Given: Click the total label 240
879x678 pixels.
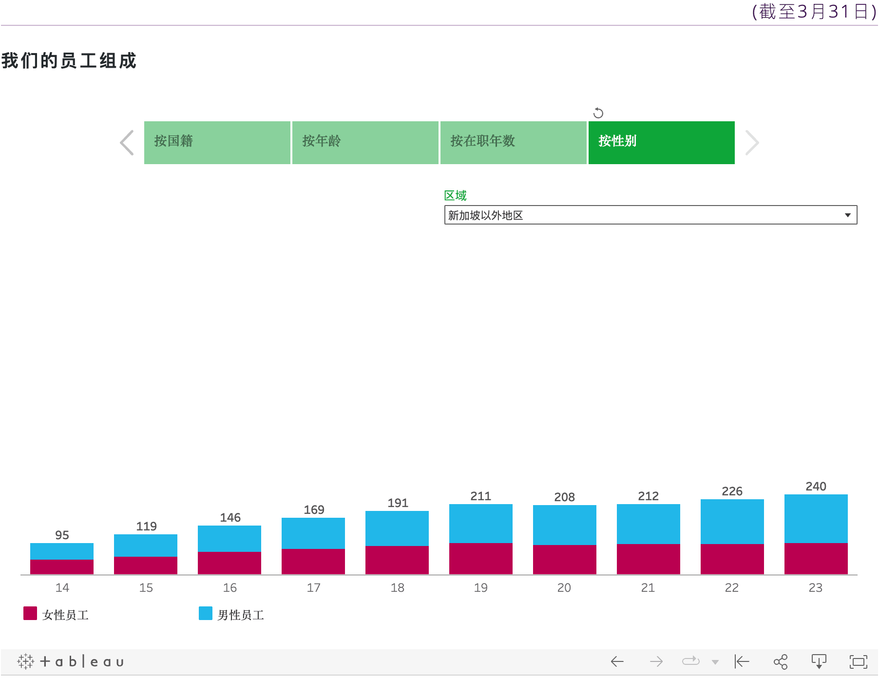Looking at the screenshot, I should [x=816, y=486].
